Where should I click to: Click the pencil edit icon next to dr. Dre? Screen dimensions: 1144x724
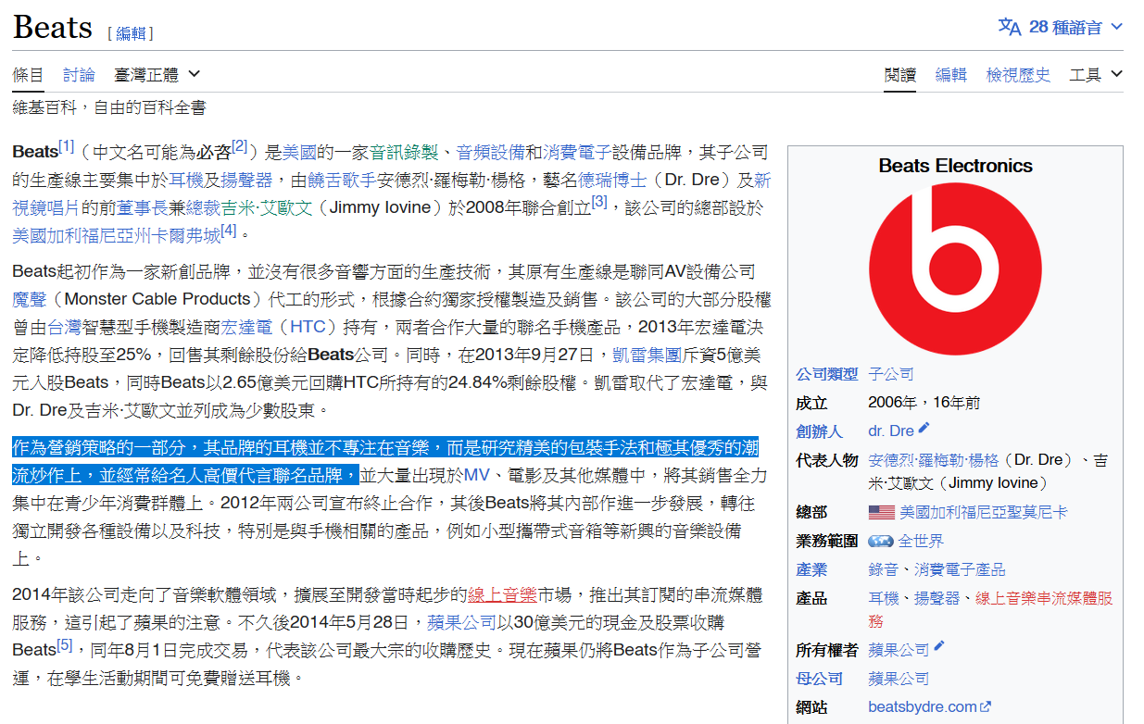[924, 430]
